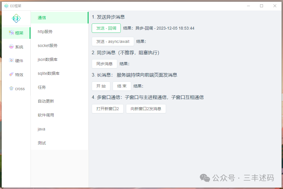Click the result text 异步-回调 - 2023-12-05 18:53:44

pyautogui.click(x=165, y=28)
